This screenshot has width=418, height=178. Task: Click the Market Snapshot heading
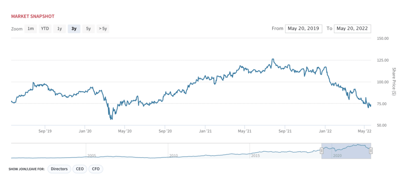coord(33,16)
